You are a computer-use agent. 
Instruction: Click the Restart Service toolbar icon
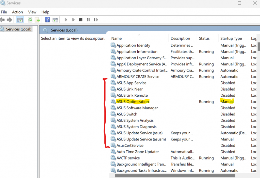tap(96, 20)
